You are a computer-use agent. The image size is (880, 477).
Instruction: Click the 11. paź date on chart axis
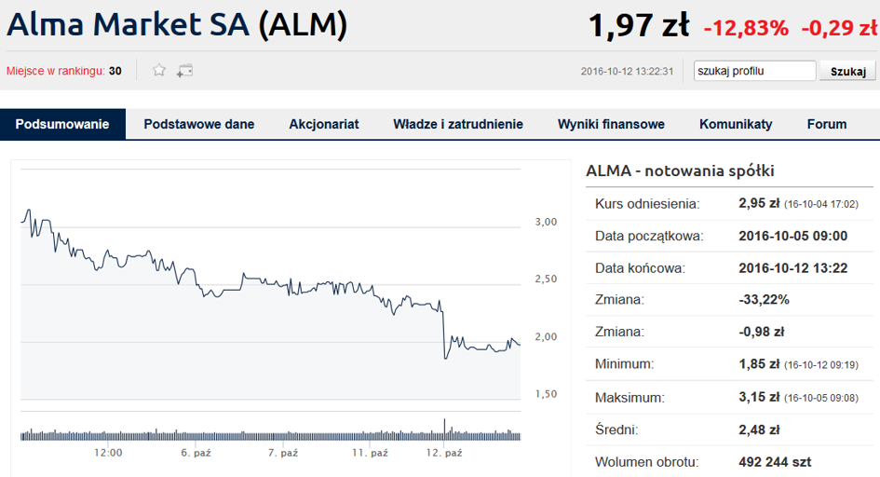(370, 452)
